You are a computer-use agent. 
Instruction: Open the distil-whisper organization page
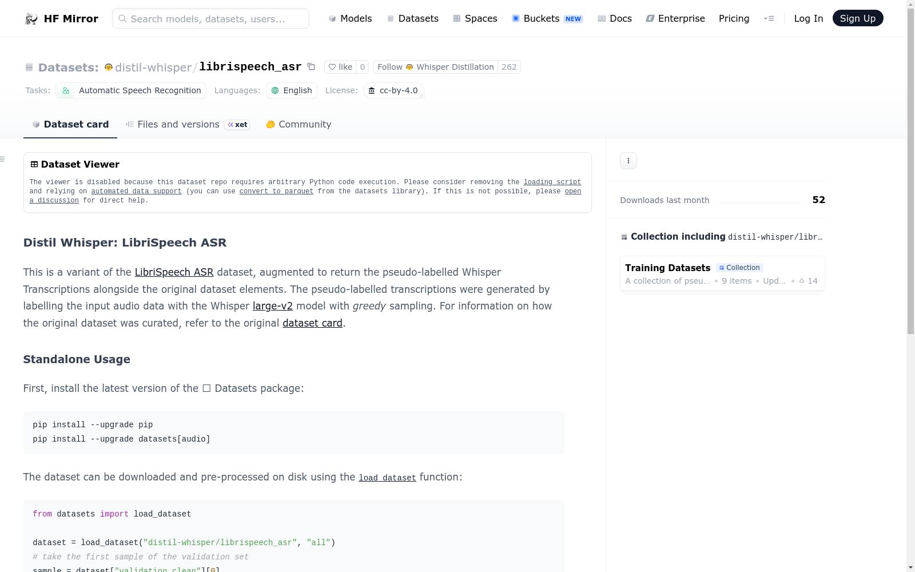pos(153,67)
